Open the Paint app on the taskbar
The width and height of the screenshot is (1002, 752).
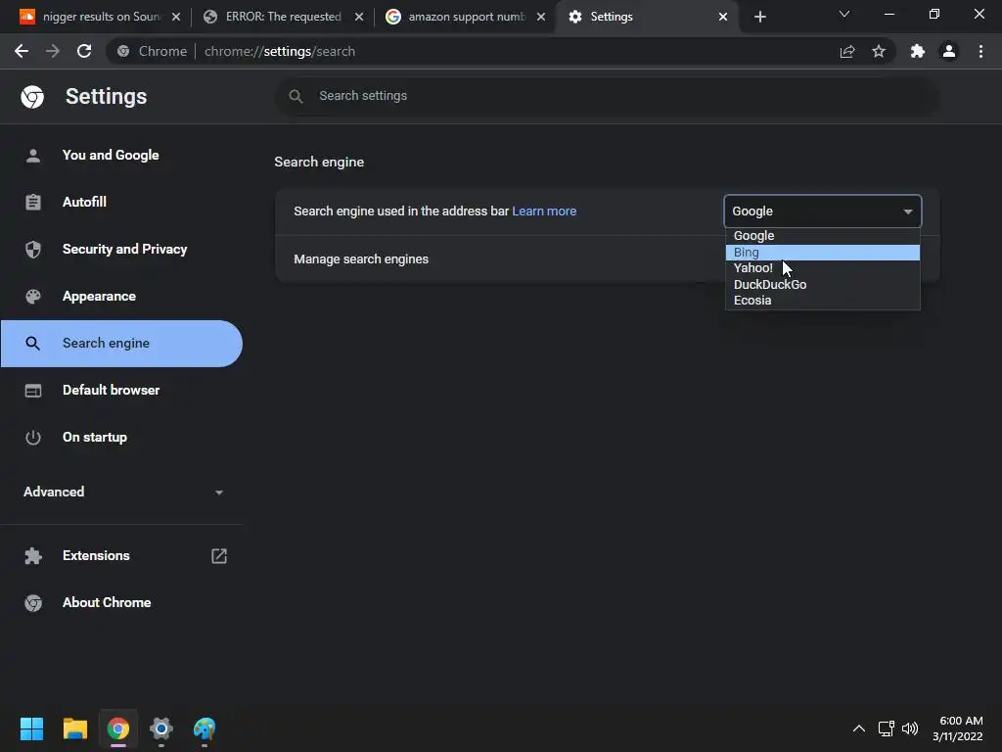coord(205,728)
